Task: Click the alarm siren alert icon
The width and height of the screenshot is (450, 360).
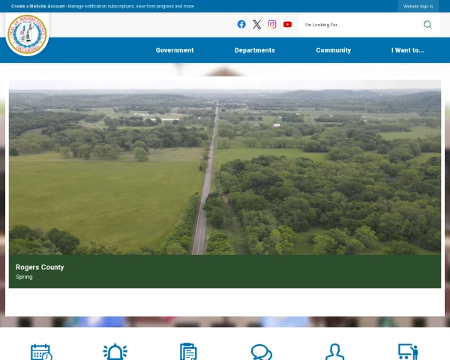Action: [x=115, y=352]
